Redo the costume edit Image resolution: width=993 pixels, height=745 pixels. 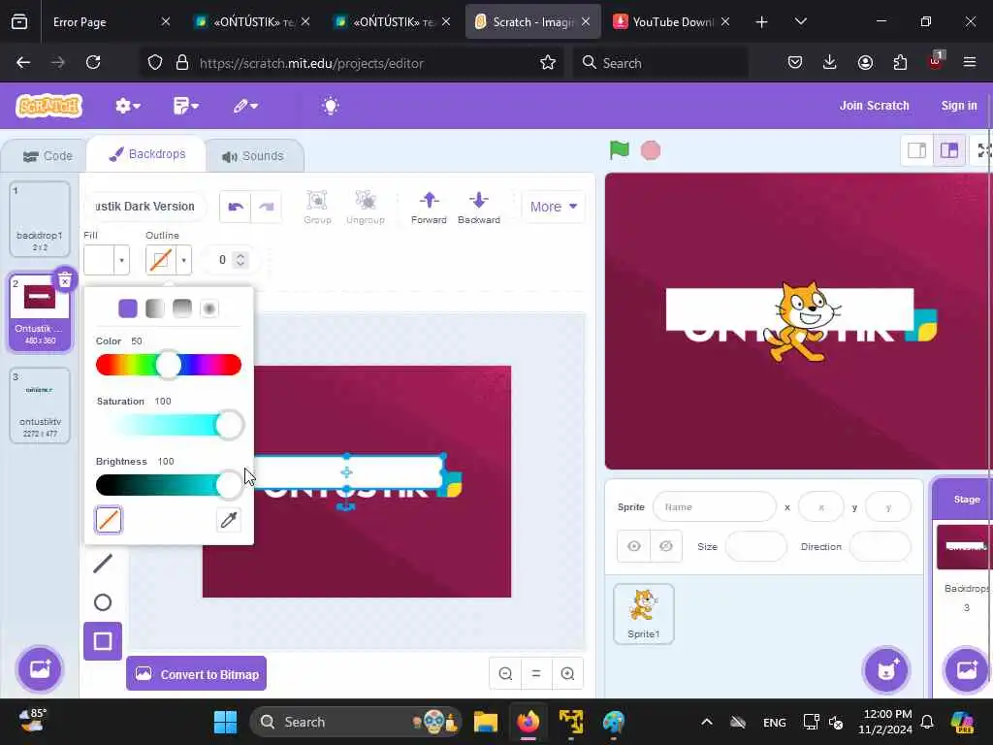click(266, 207)
